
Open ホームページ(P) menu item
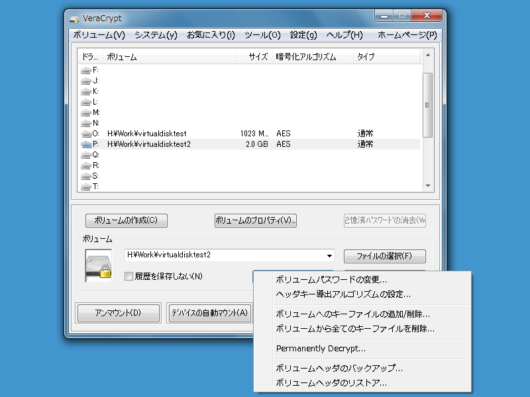(407, 35)
